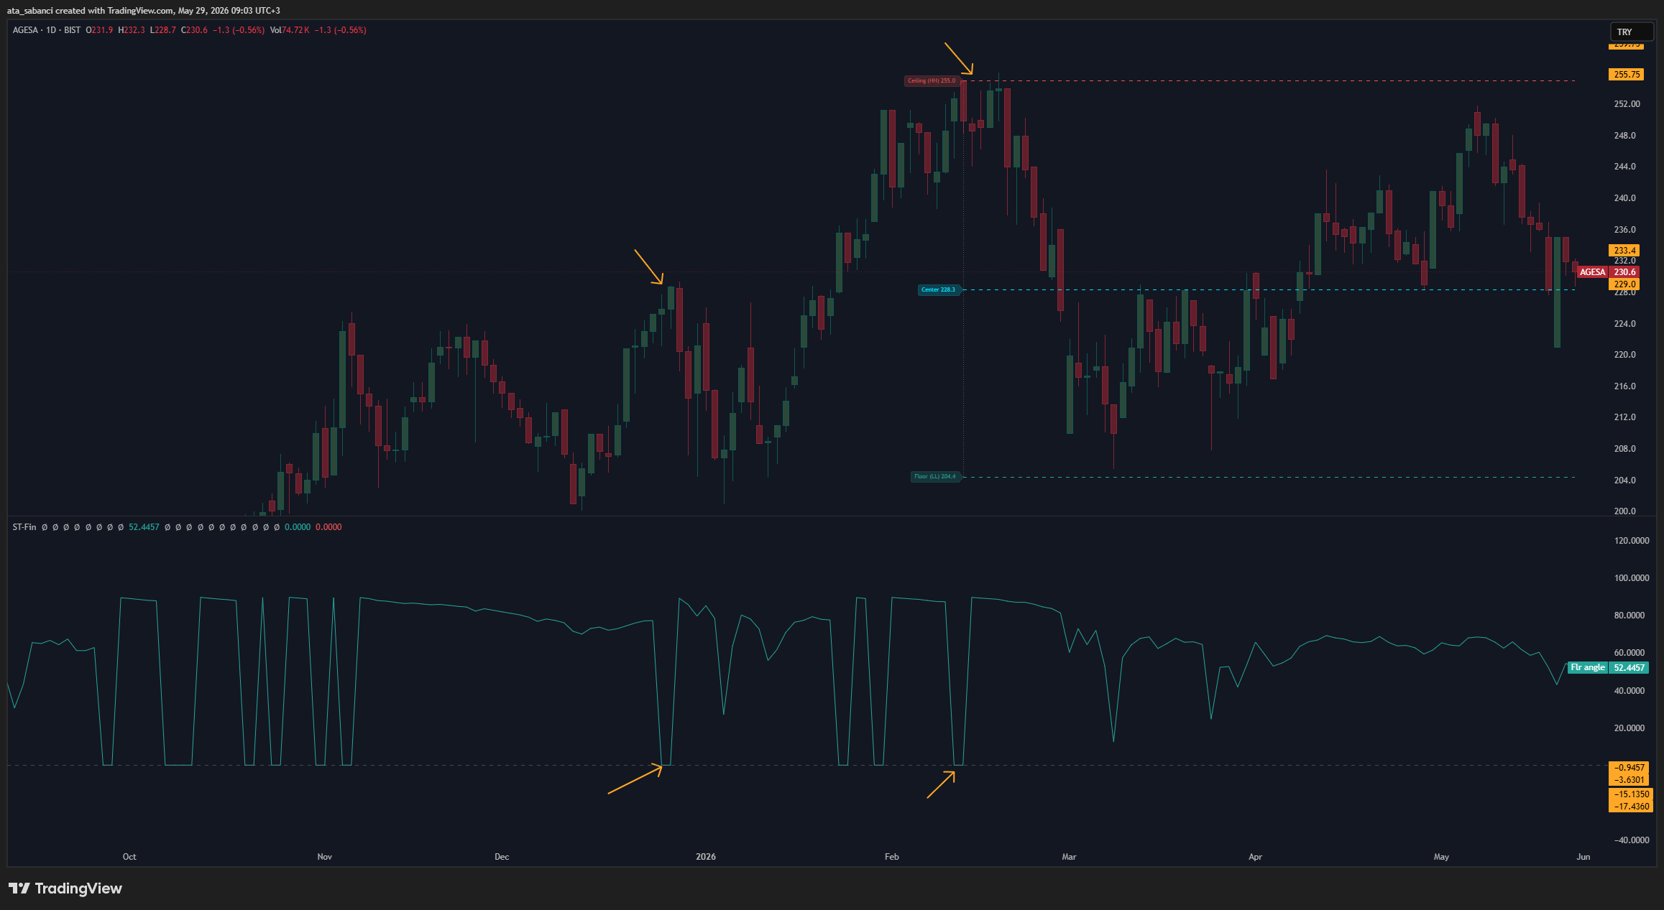Click the TradingView logo
The height and width of the screenshot is (910, 1664).
coord(65,888)
